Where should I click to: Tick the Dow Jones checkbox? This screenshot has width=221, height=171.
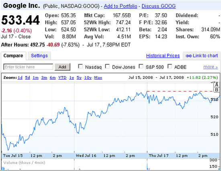(x=107, y=66)
